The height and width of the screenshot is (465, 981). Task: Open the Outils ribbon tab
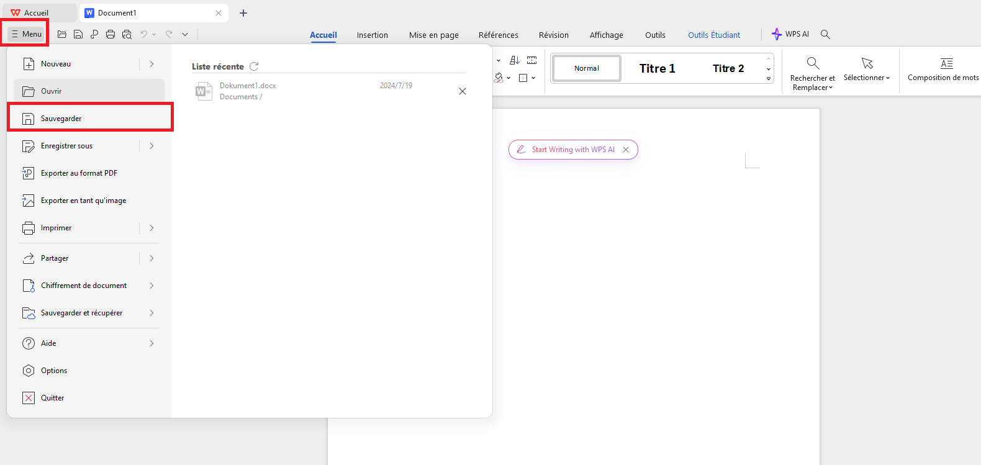[x=655, y=35]
